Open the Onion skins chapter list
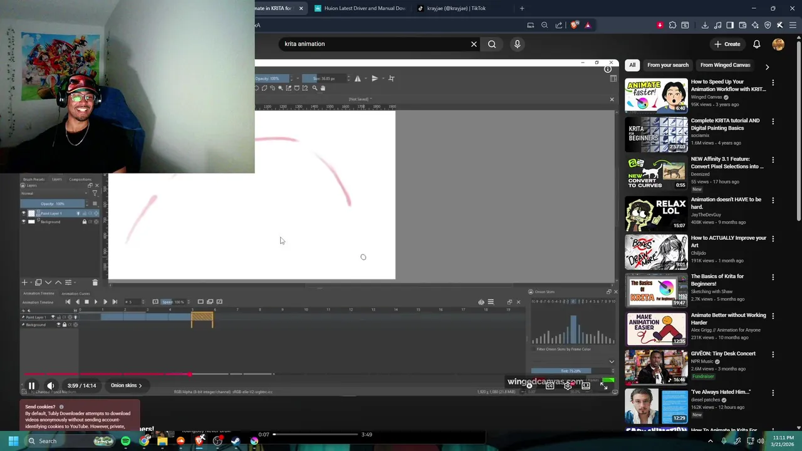 coord(126,386)
